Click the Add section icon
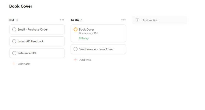This screenshot has height=110, width=205. pyautogui.click(x=137, y=20)
